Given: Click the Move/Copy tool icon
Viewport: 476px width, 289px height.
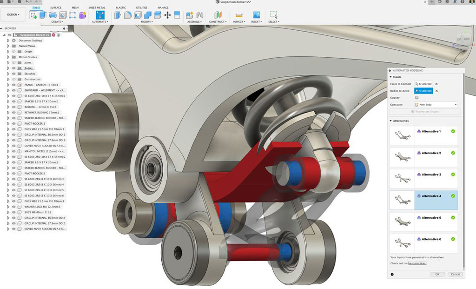Looking at the screenshot, I should click(x=166, y=14).
